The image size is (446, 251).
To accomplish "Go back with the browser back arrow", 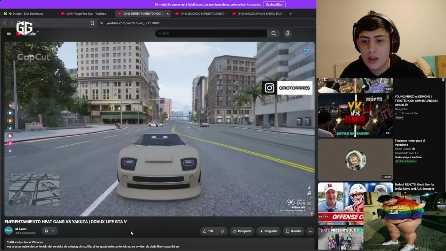I will (5, 23).
